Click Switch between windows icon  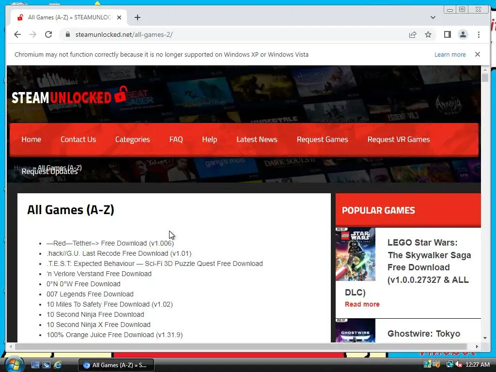[46, 365]
